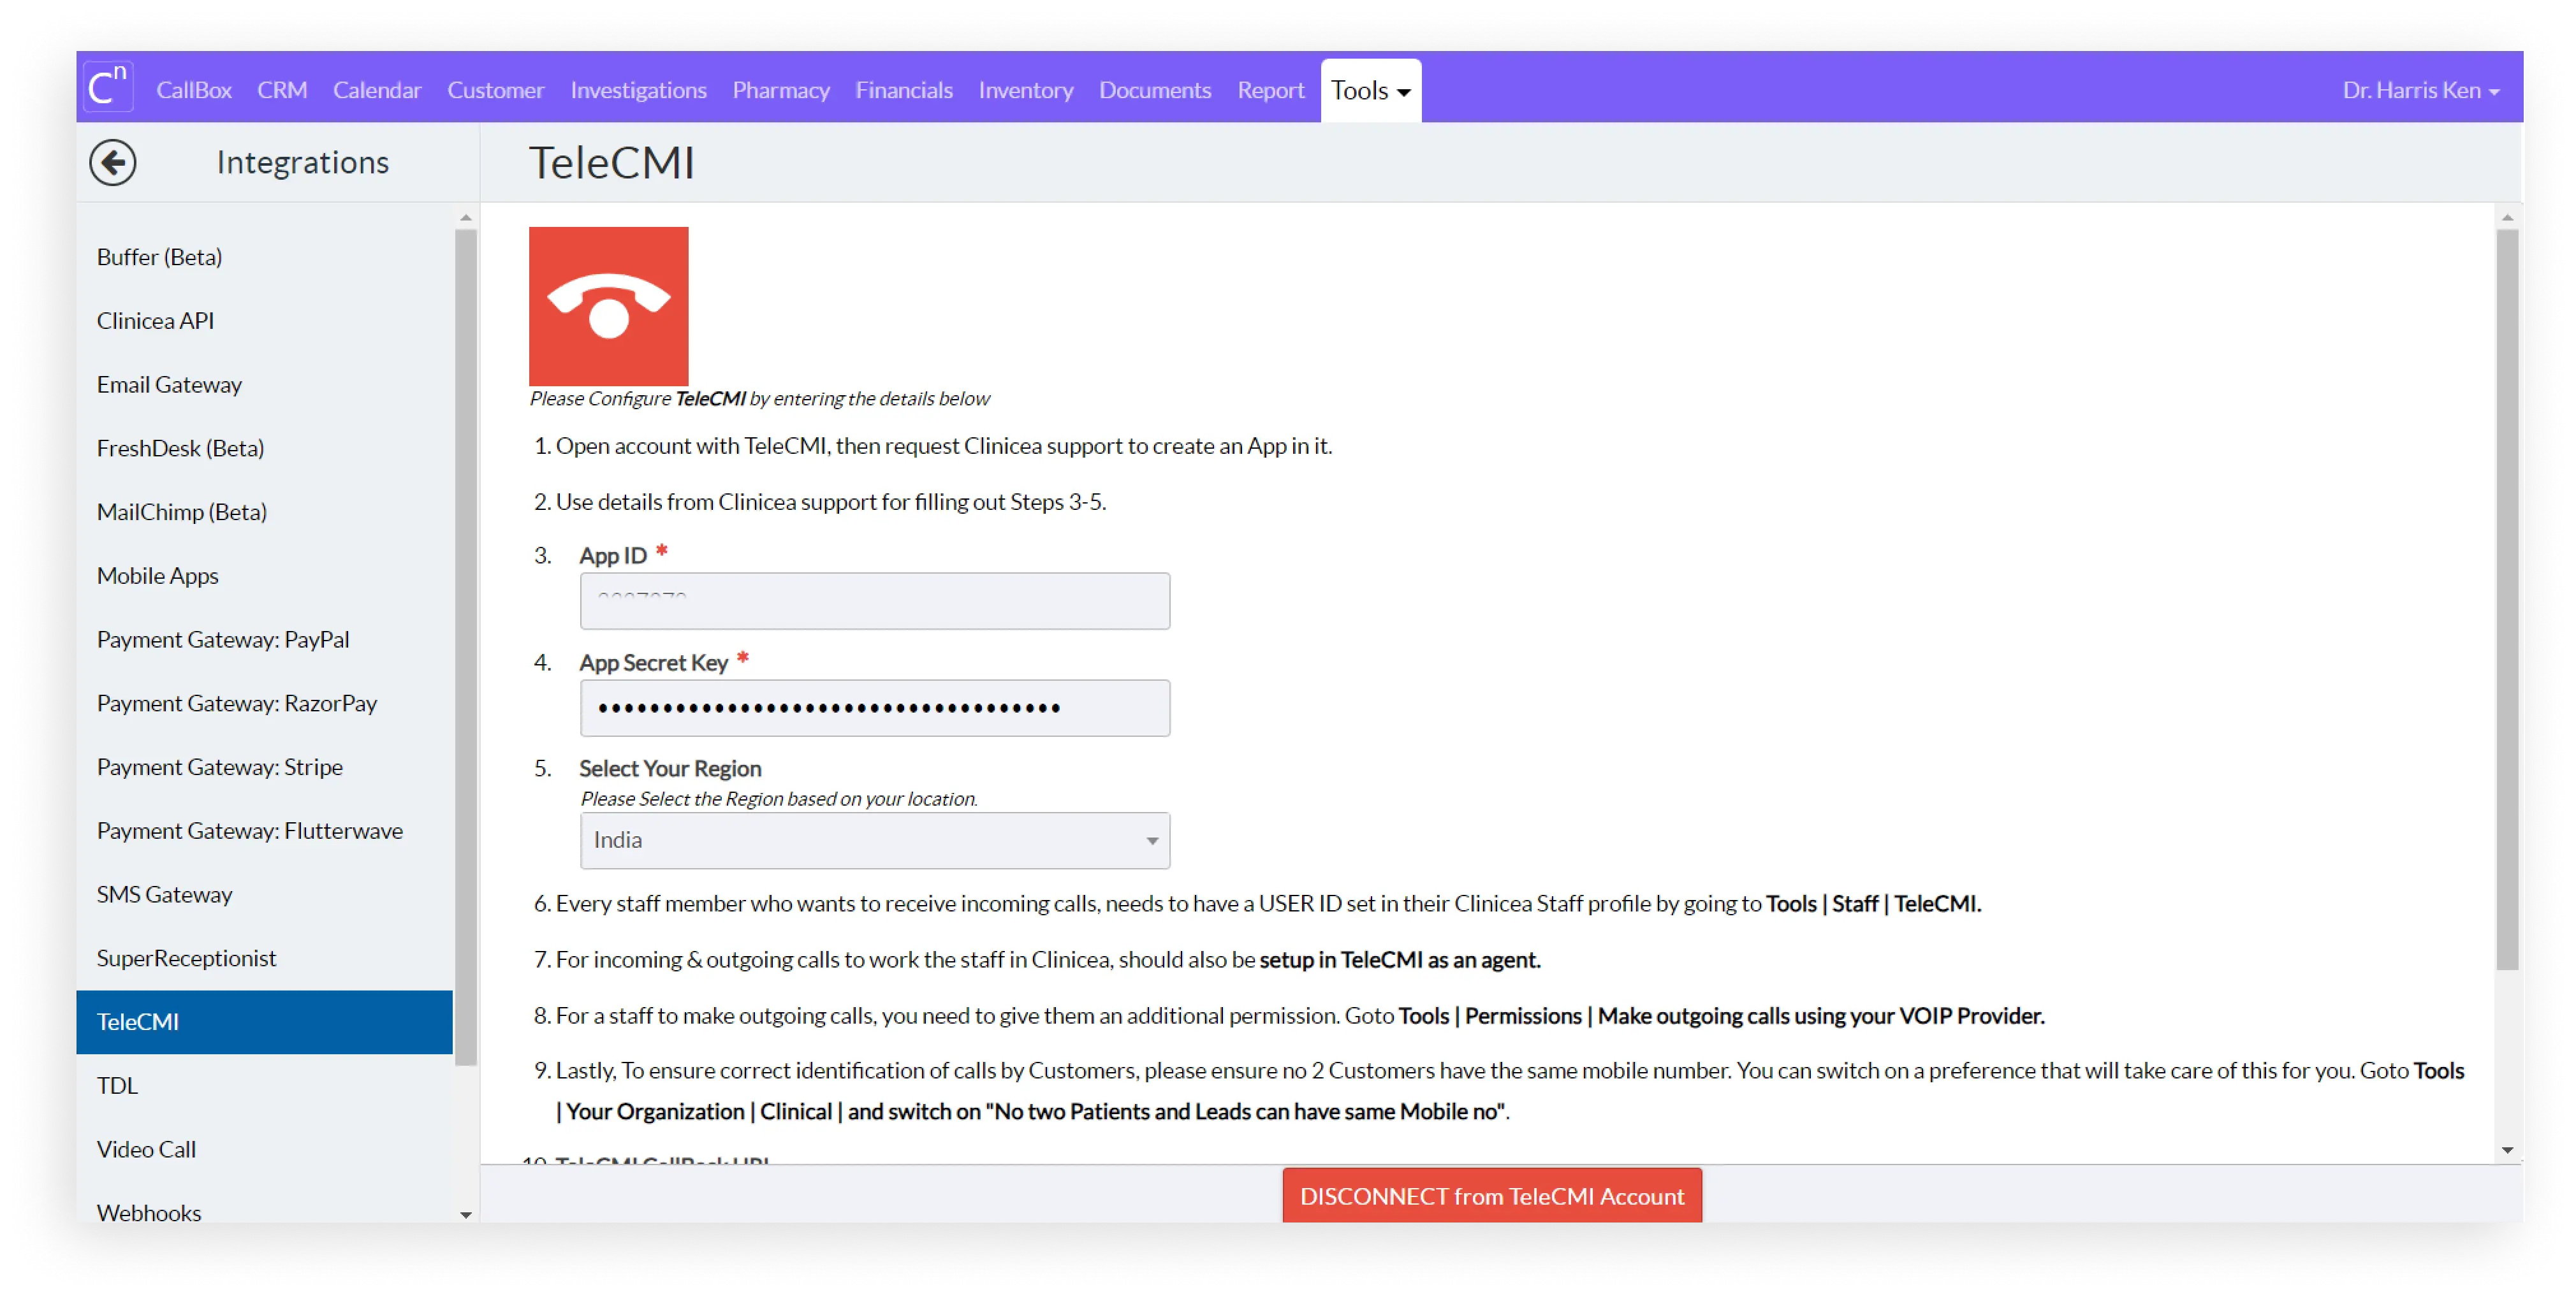Click the integrations list scrollbar thumb

465,648
